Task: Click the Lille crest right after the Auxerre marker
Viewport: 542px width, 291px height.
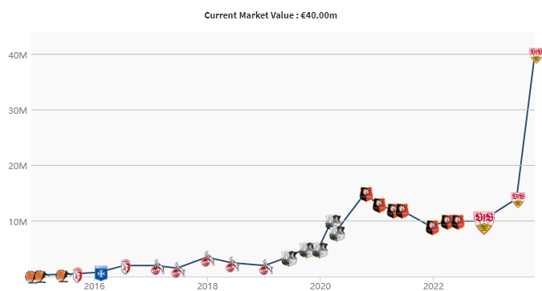Action: tap(125, 267)
